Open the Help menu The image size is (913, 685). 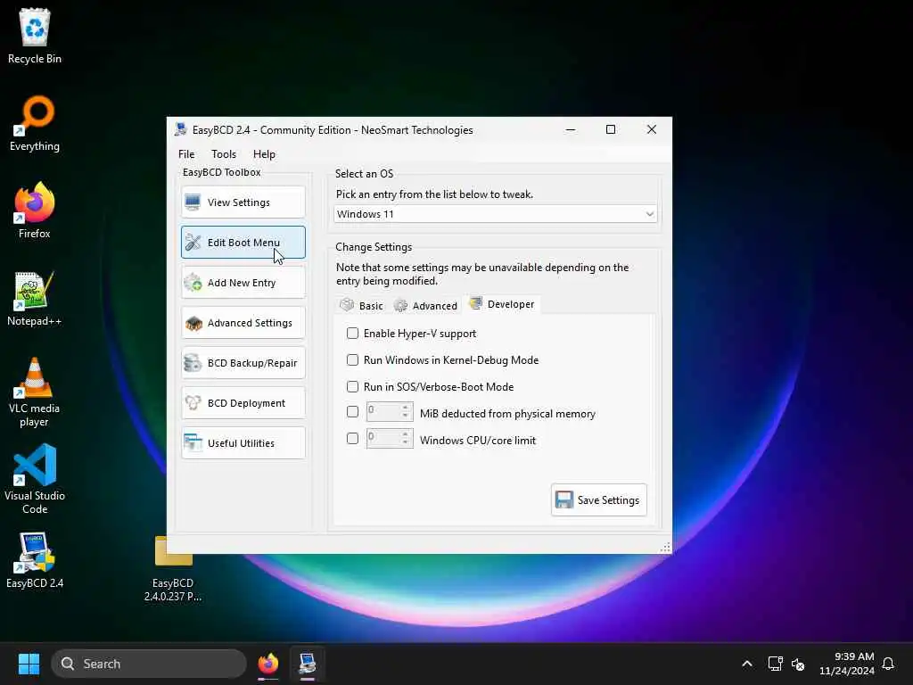(264, 153)
